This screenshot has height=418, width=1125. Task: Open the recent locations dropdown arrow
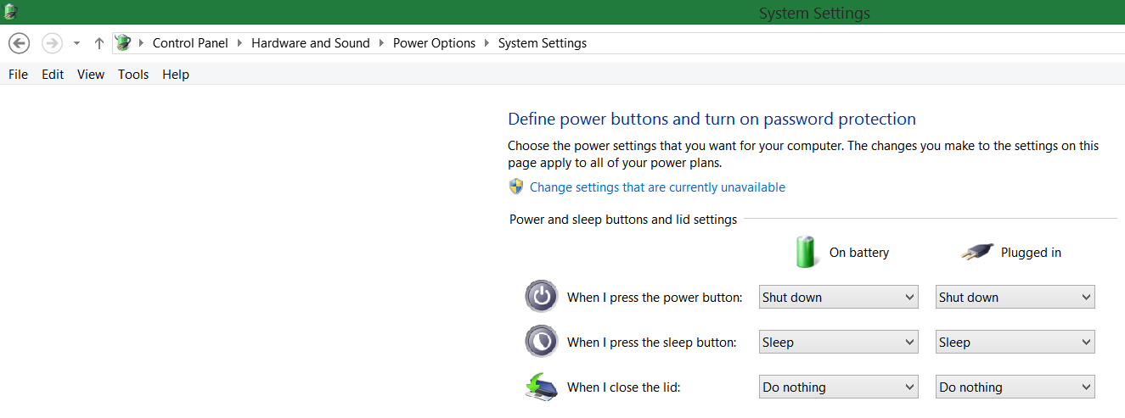click(x=76, y=43)
